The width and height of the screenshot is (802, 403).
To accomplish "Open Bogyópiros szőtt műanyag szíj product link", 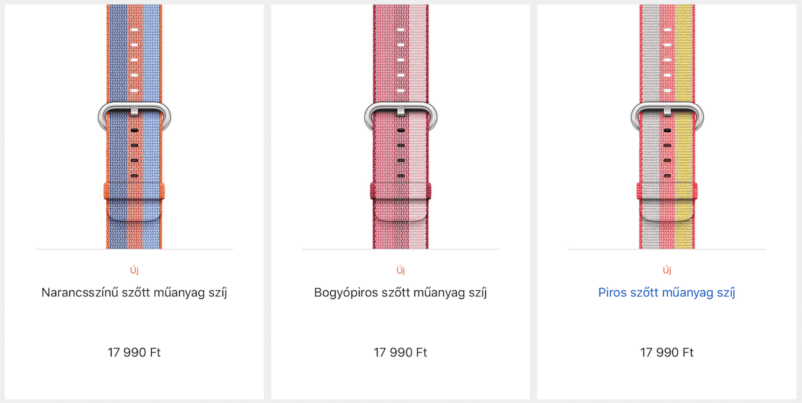I will pyautogui.click(x=400, y=292).
